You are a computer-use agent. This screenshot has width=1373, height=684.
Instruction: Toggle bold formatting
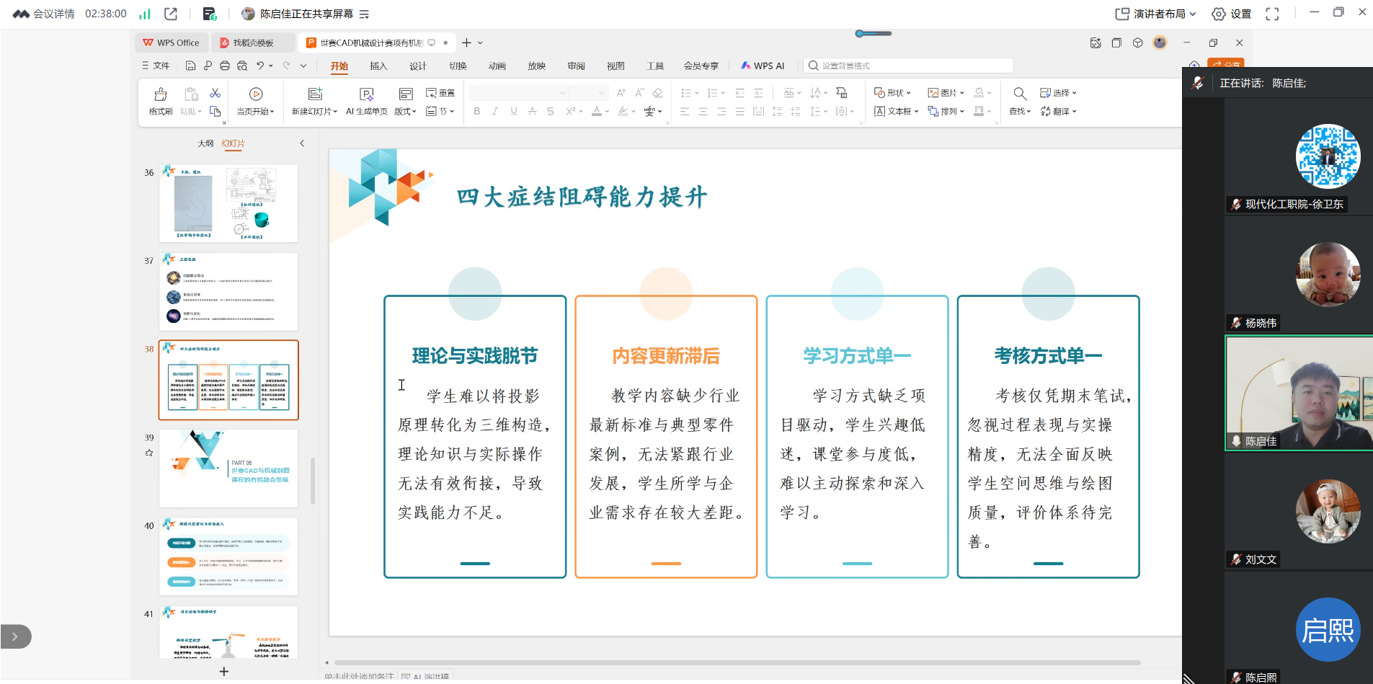pos(476,111)
